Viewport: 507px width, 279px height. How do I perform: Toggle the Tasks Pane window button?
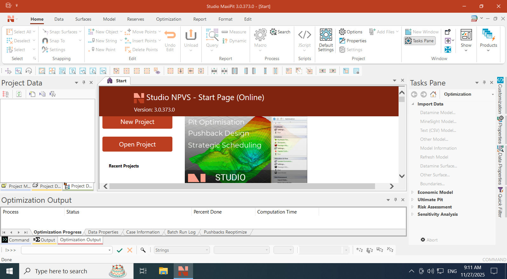(x=420, y=41)
